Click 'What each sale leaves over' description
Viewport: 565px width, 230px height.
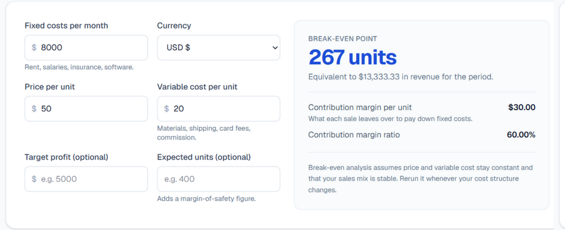[390, 119]
